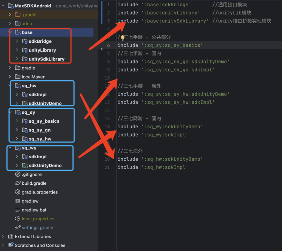Click the unityLibrary module icon
282x251 pixels.
25,50
